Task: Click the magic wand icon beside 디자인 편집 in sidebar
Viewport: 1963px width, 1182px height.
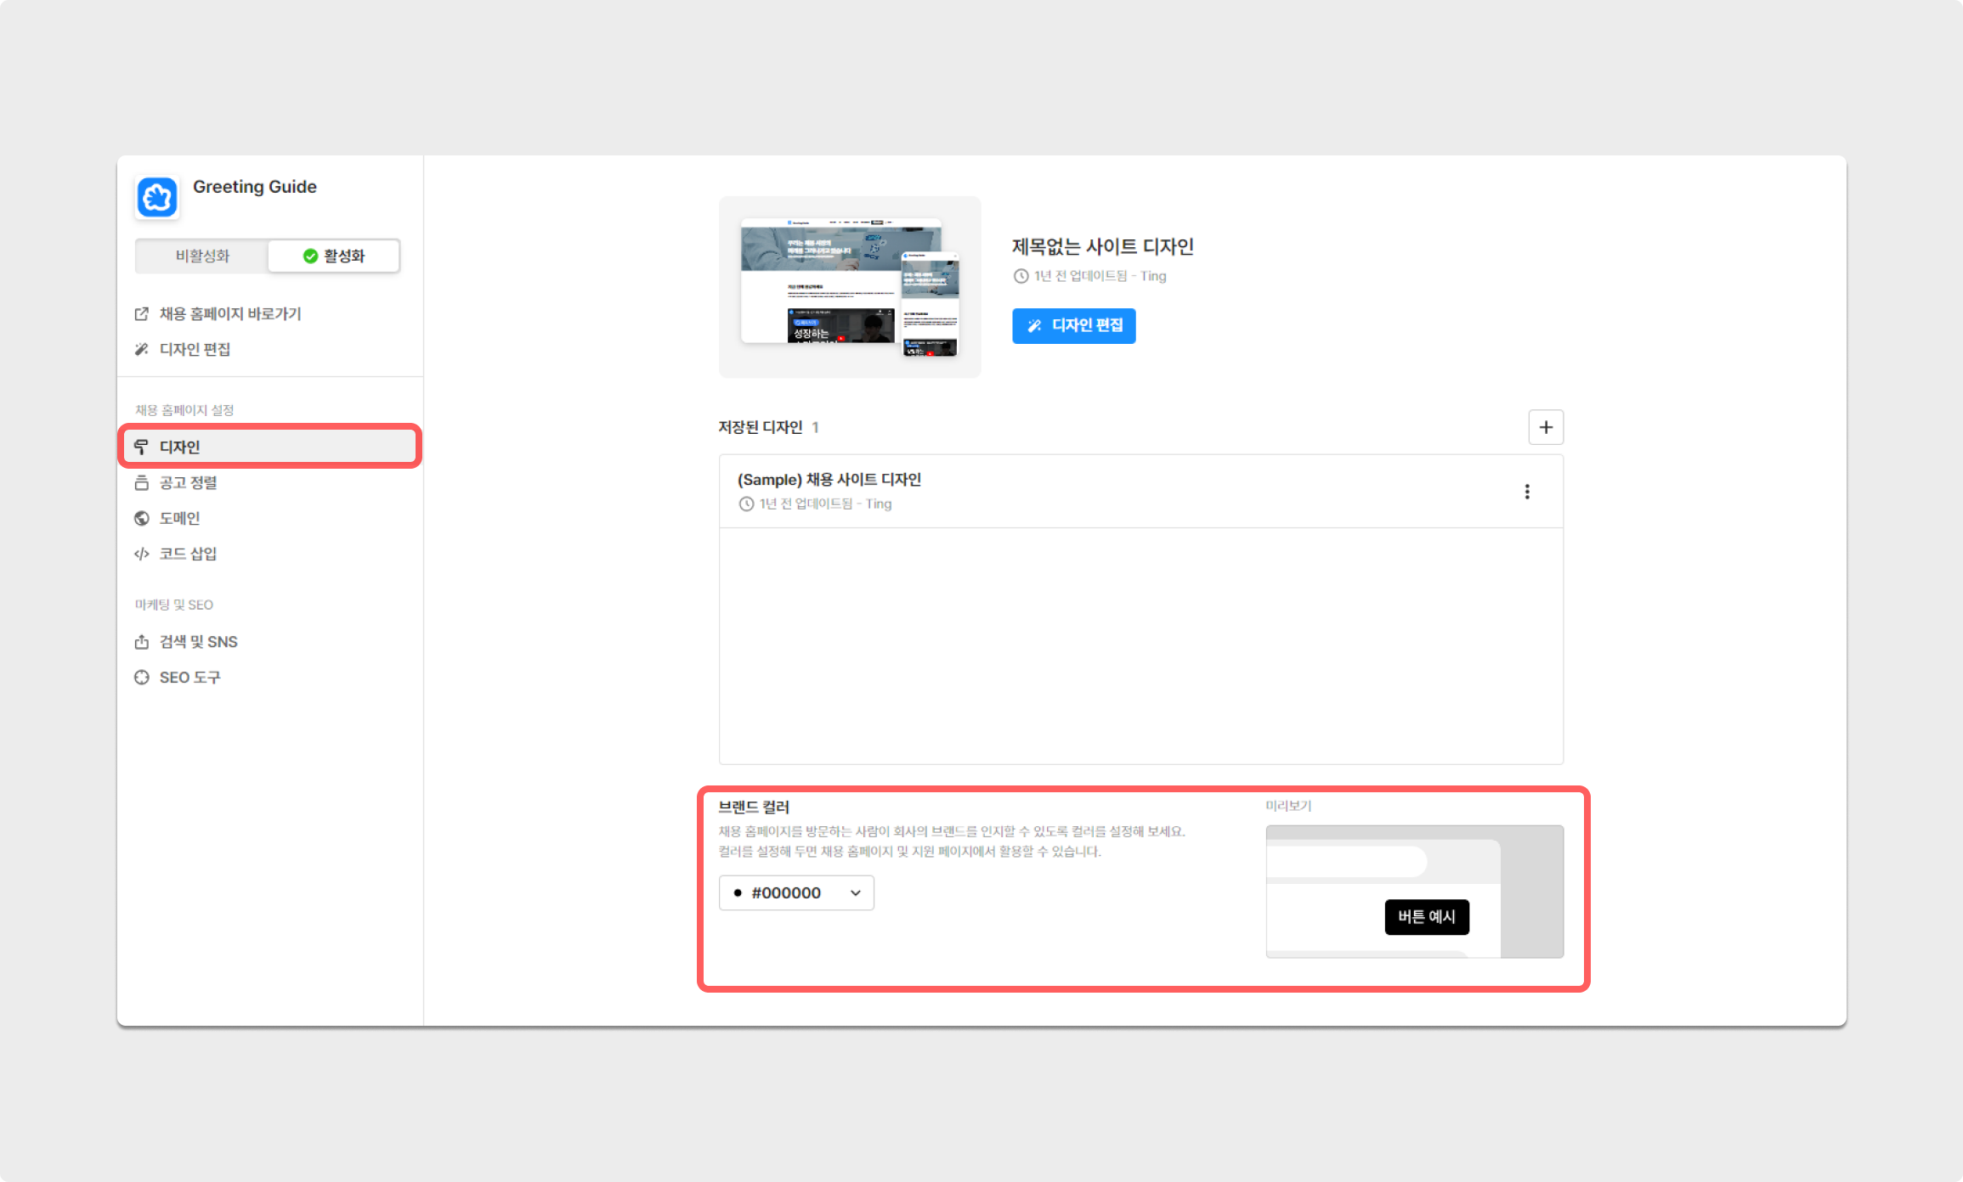Action: click(x=142, y=350)
